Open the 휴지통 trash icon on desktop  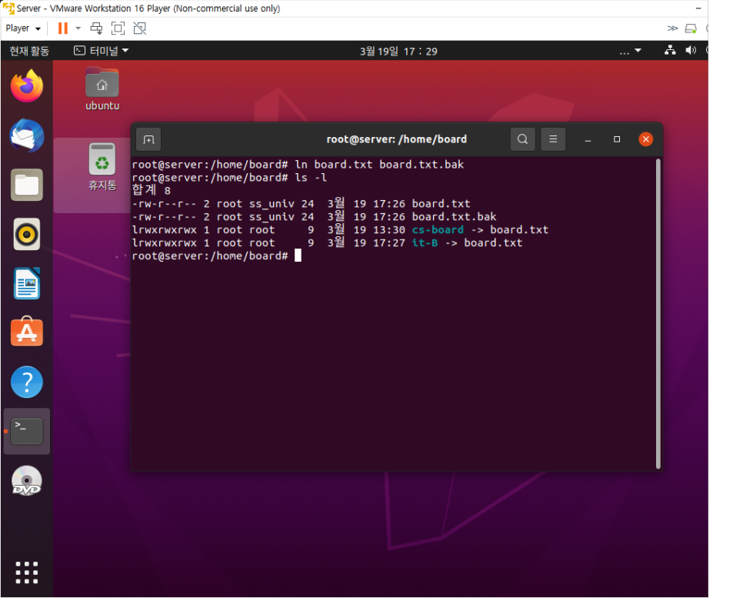[102, 167]
